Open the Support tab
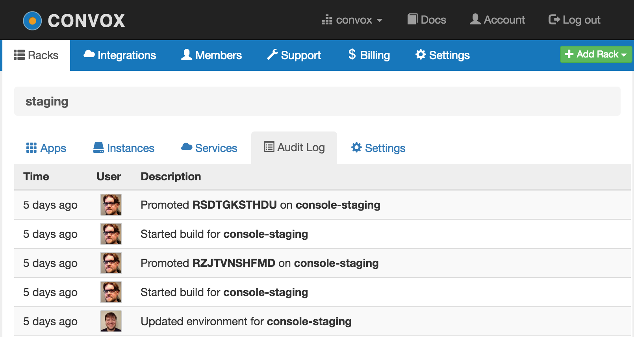This screenshot has width=634, height=337. point(294,55)
